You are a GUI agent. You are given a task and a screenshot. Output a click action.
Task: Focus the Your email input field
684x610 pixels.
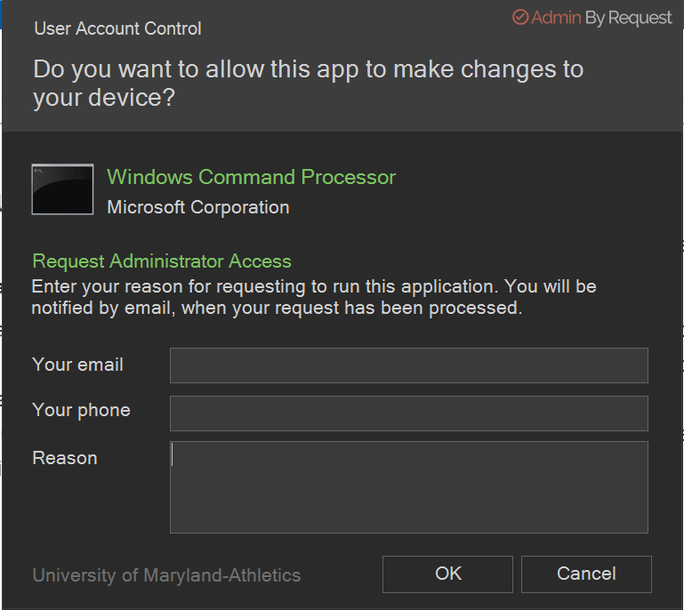[408, 365]
